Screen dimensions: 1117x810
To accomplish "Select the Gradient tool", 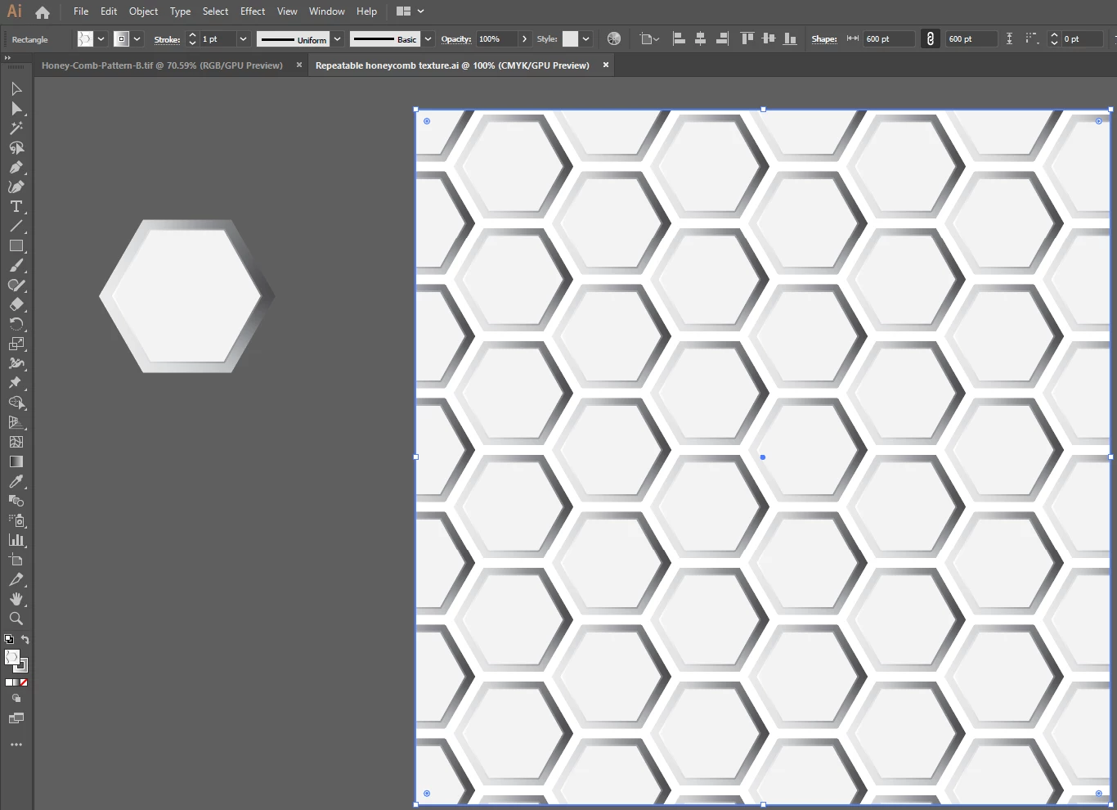I will 16,461.
